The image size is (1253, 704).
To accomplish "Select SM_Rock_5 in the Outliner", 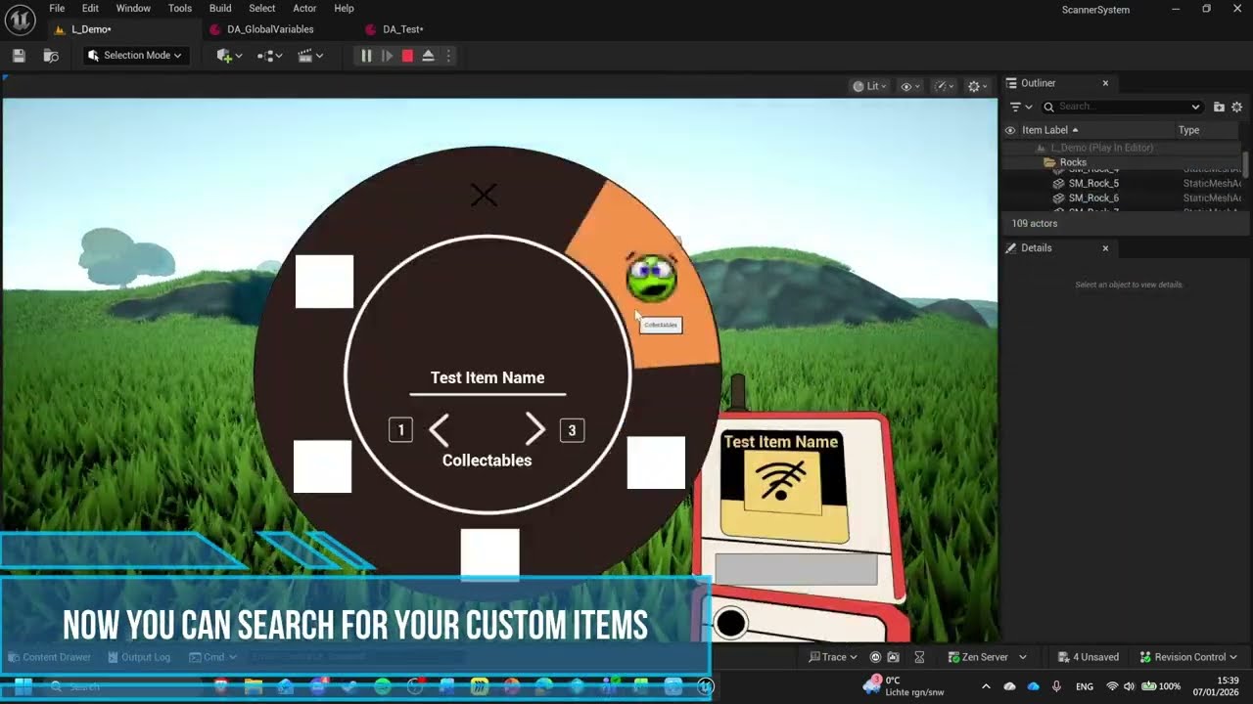I will click(1093, 183).
